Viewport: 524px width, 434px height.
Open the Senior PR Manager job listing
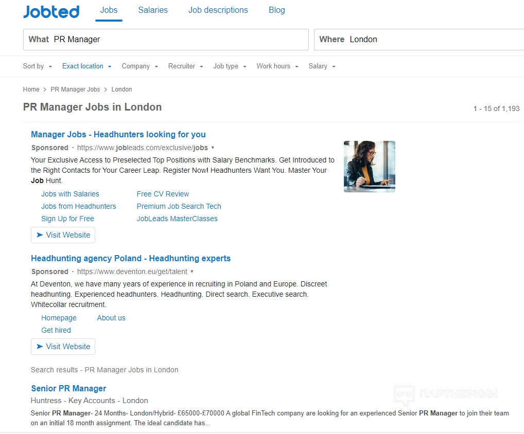pos(68,388)
